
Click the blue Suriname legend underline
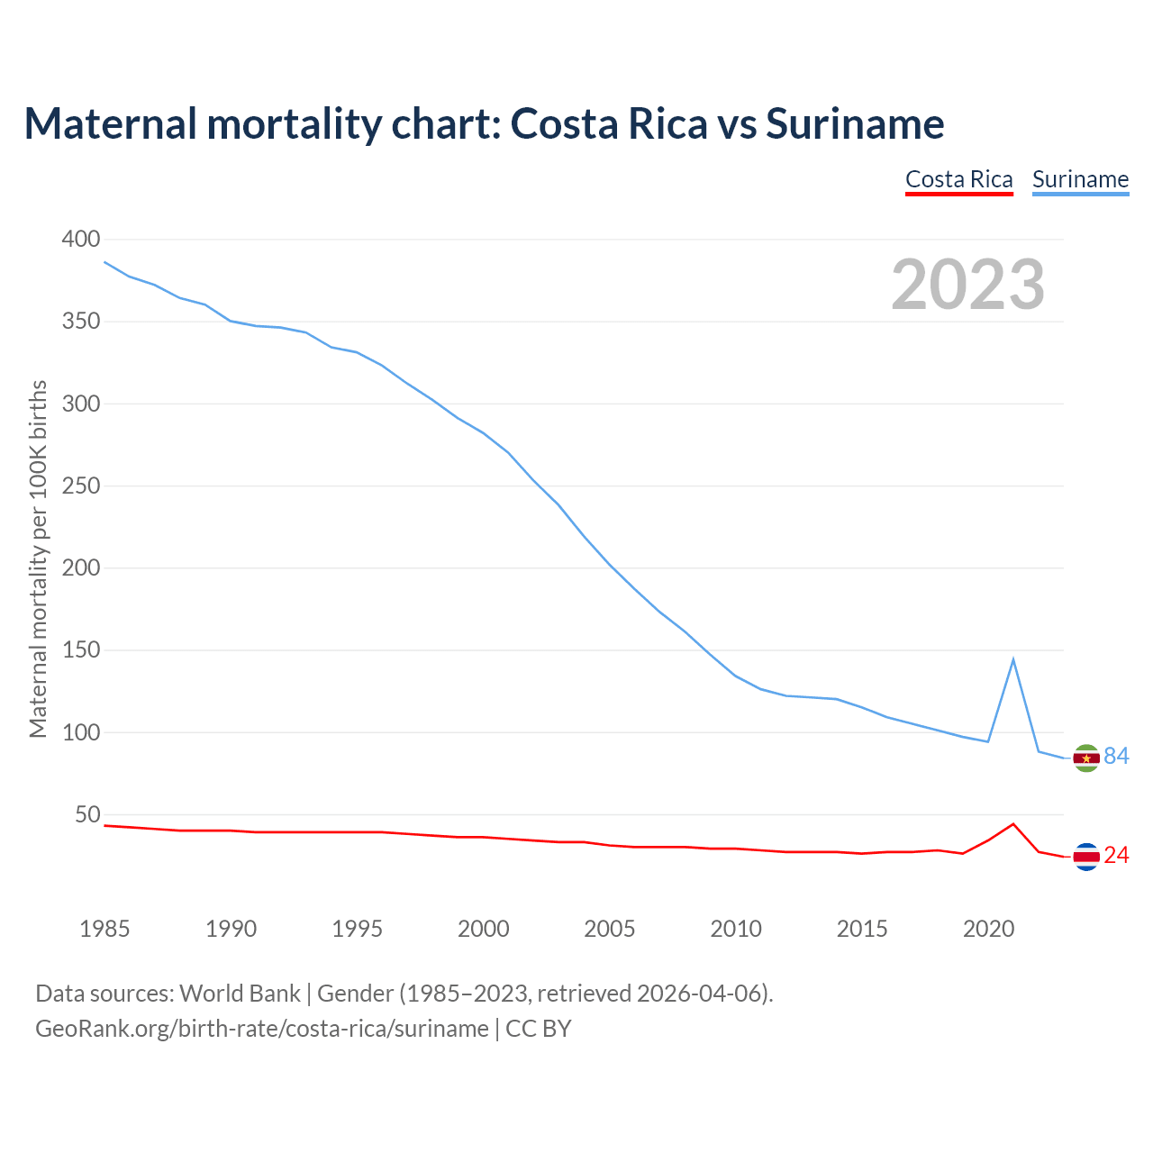click(1080, 194)
